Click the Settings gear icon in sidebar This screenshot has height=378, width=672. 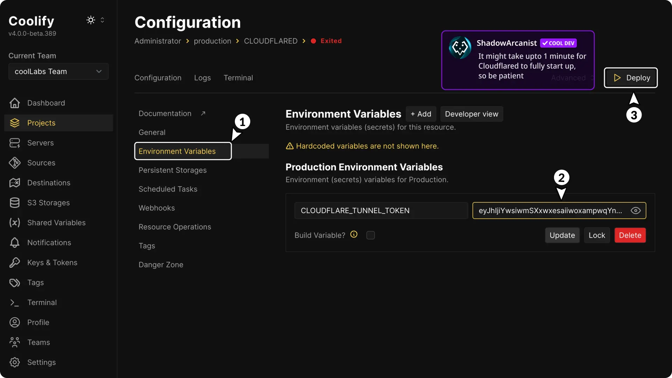[x=15, y=362]
